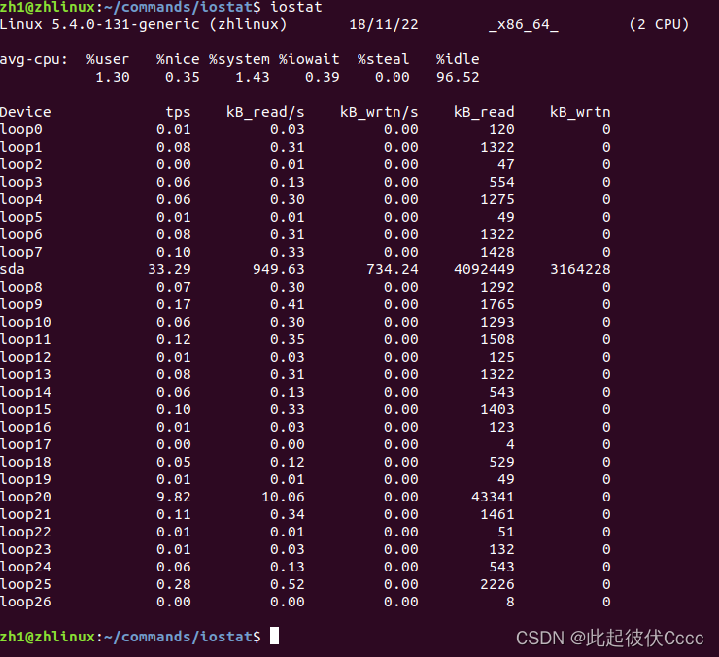Viewport: 719px width, 657px height.
Task: Click the 'loop0' device name
Action: tap(21, 130)
